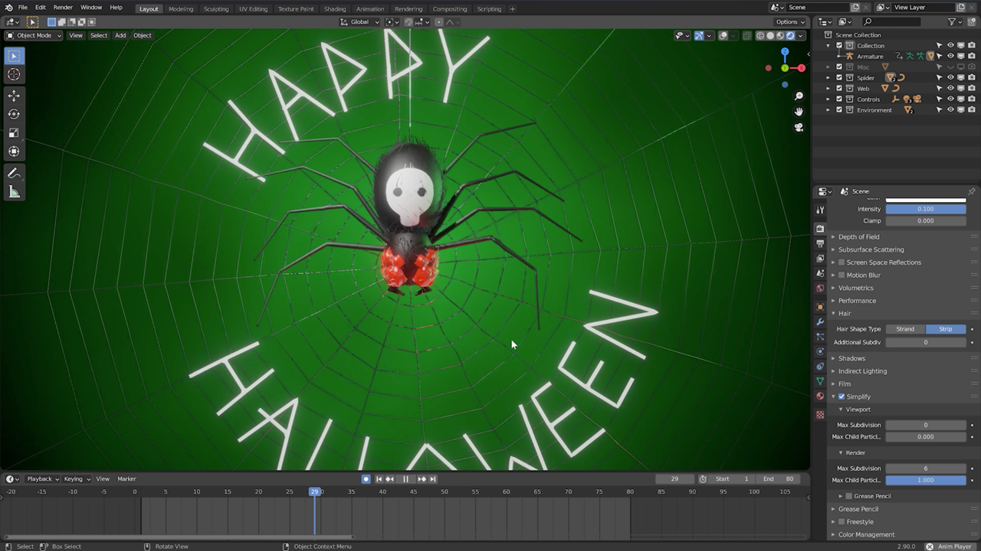This screenshot has width=981, height=551.
Task: Select the 3D Cursor tool
Action: [x=14, y=74]
